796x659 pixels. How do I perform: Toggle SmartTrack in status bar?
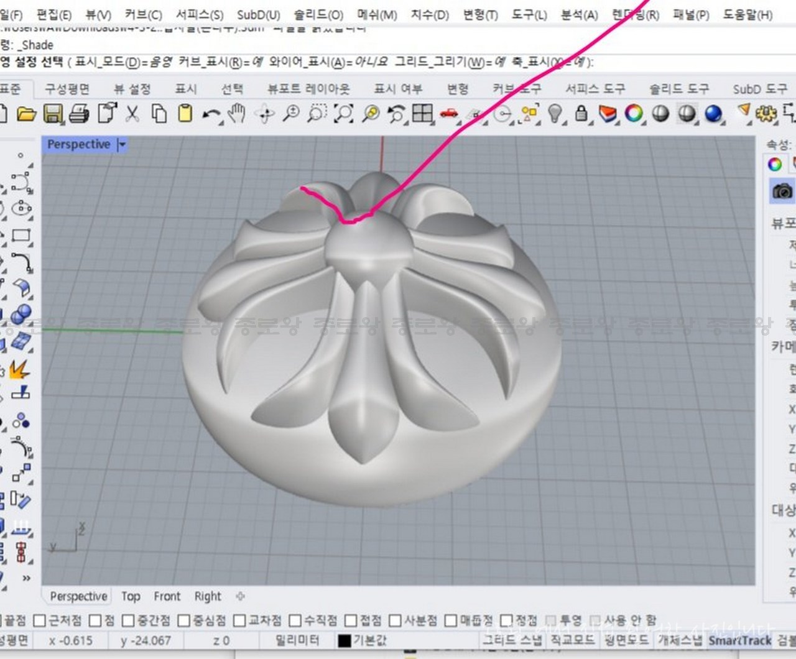tap(739, 640)
